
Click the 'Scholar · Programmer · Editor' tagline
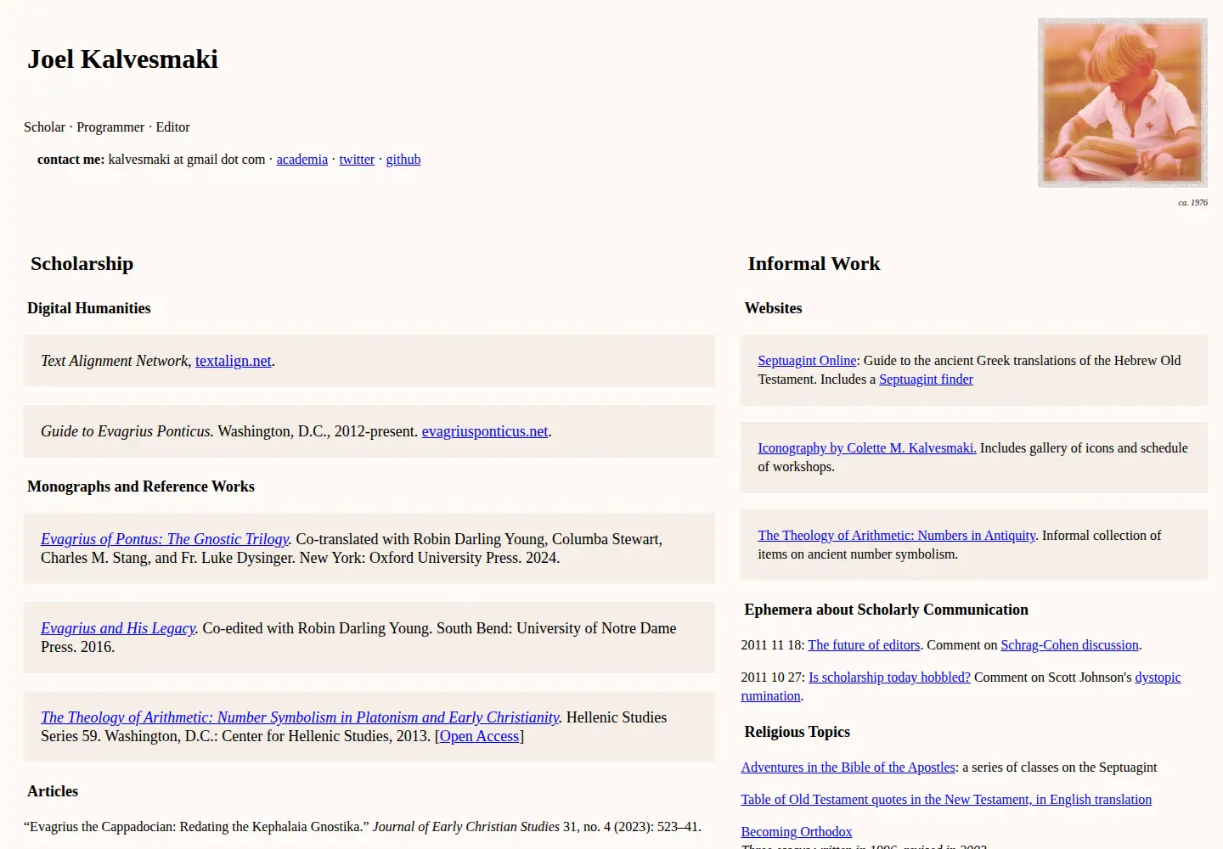107,127
